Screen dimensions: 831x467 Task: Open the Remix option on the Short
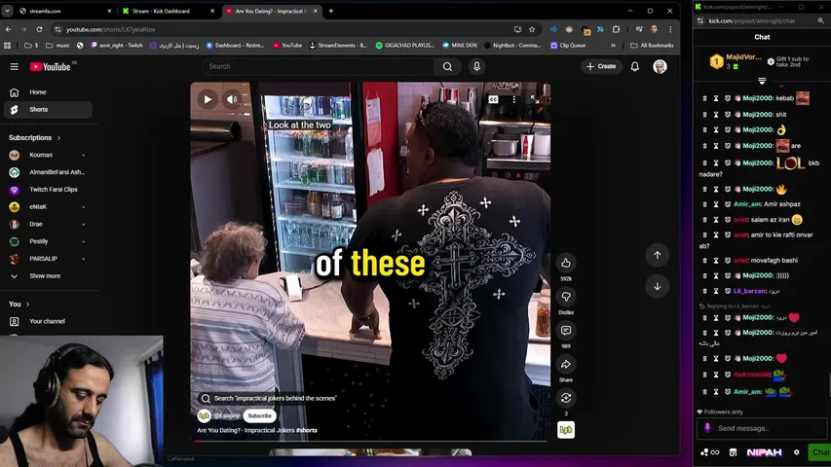[x=566, y=398]
